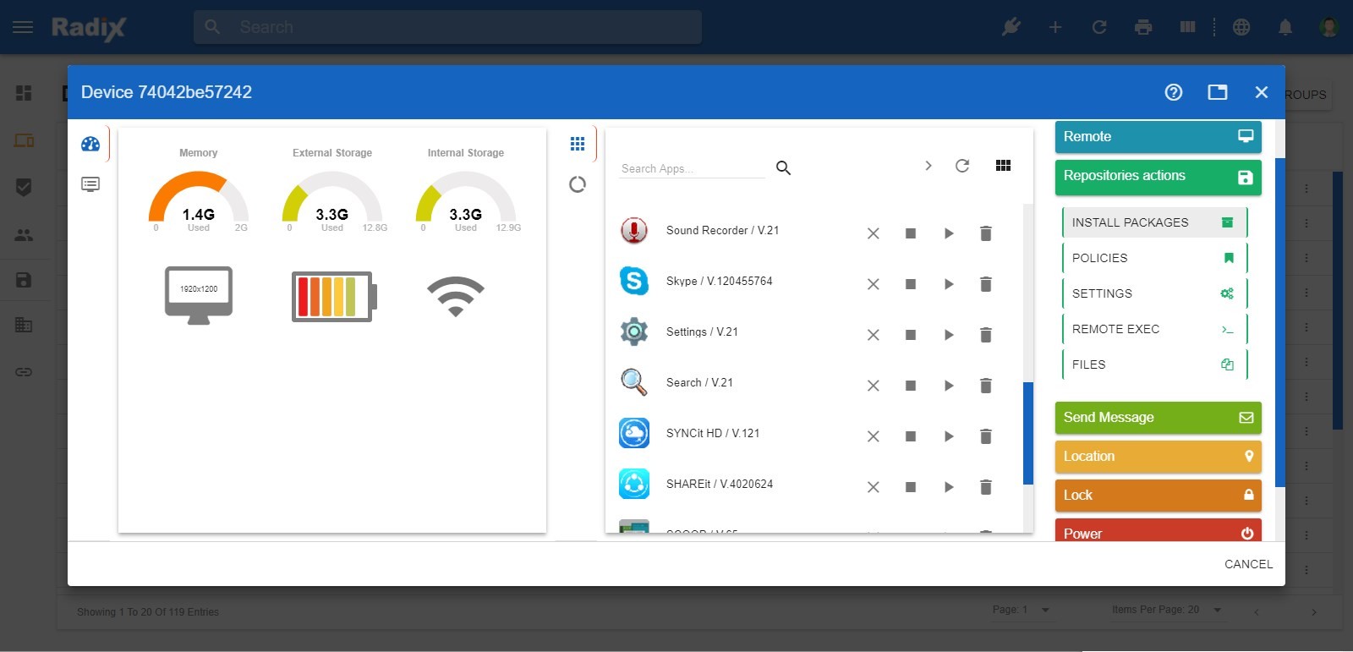This screenshot has height=652, width=1353.
Task: Expand the Repositories actions section
Action: pos(1159,177)
